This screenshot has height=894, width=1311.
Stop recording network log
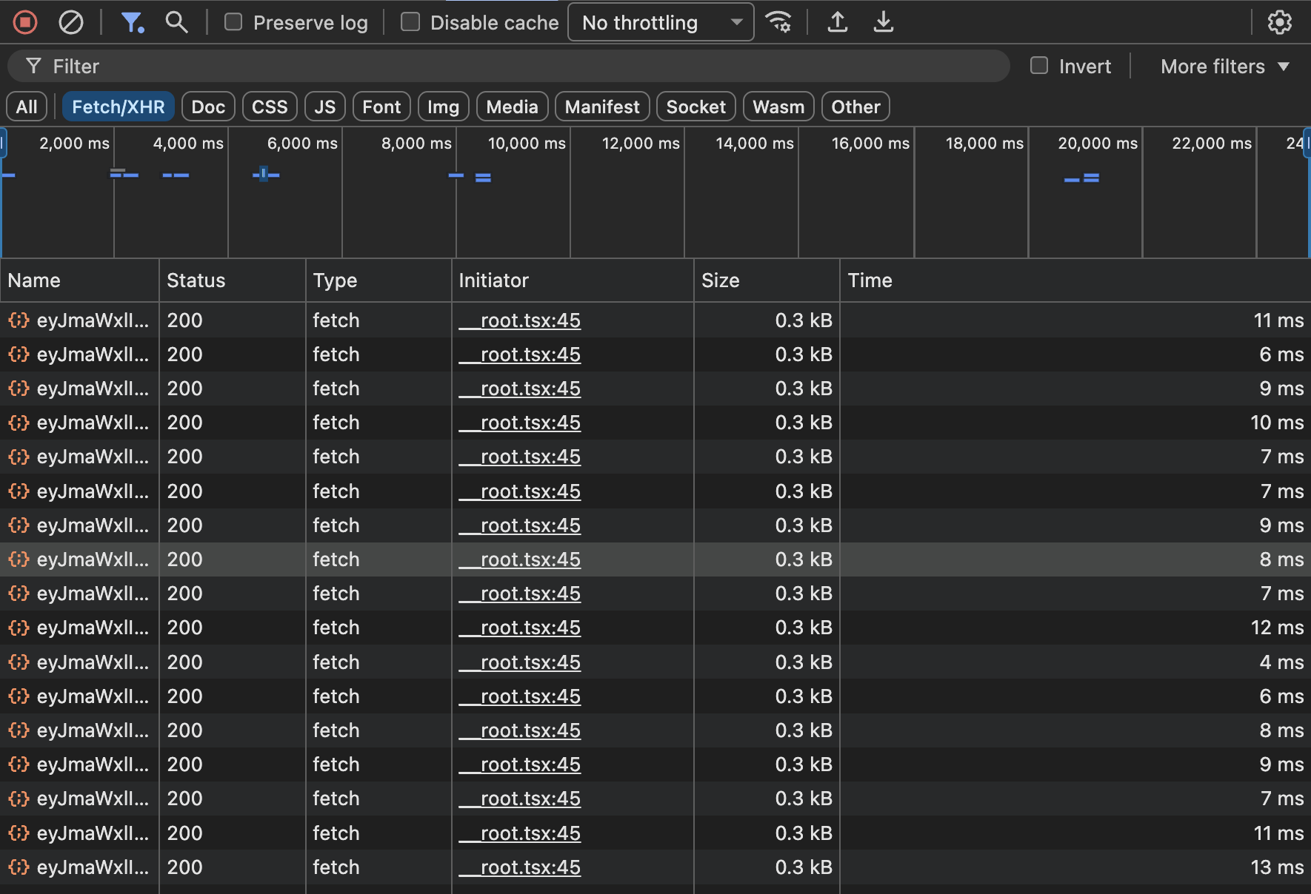[x=25, y=22]
